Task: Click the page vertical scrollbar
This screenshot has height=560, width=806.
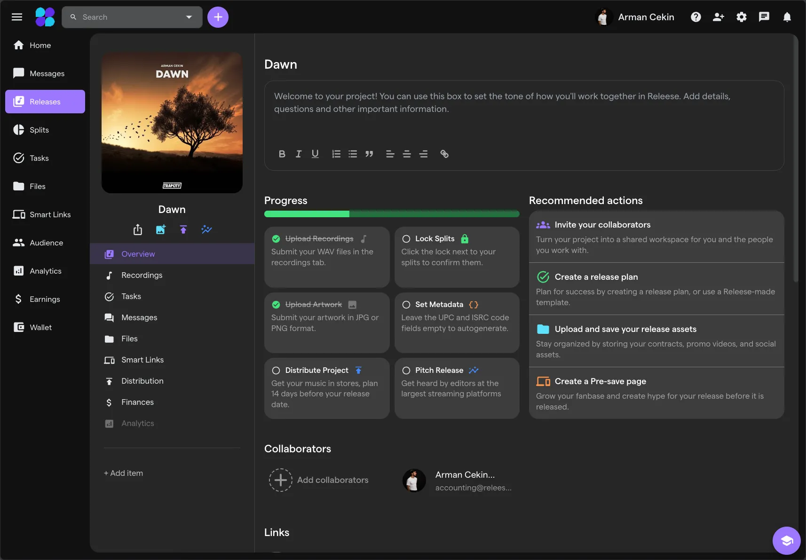Action: coord(796,160)
